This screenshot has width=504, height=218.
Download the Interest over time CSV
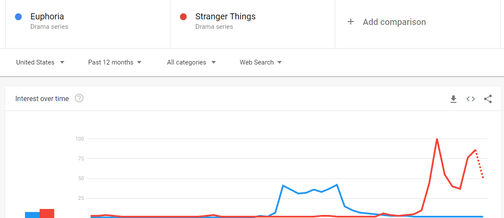[x=453, y=99]
